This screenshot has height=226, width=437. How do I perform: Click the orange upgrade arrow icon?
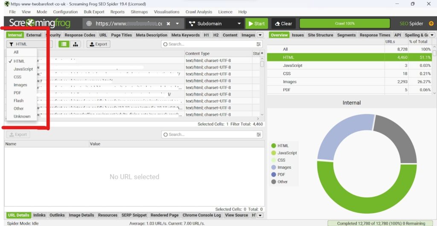[x=431, y=23]
